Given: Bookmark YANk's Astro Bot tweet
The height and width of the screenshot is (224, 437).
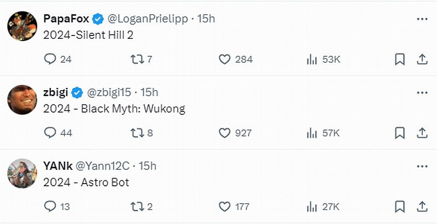Looking at the screenshot, I should point(399,207).
